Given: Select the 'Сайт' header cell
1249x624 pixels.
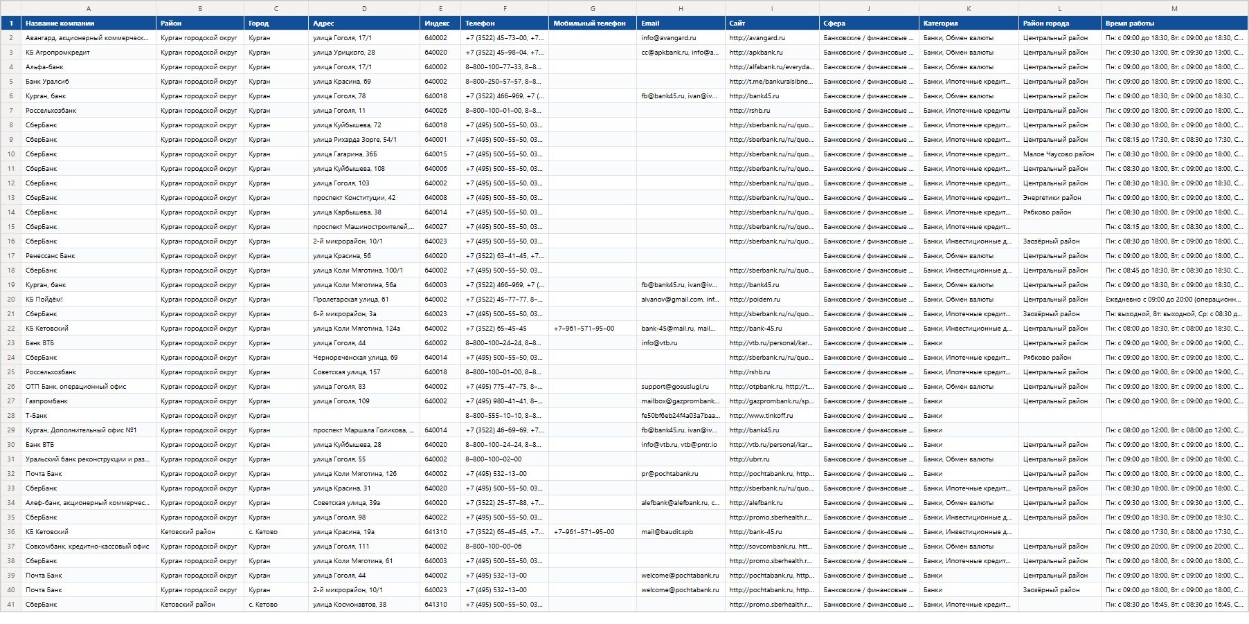Looking at the screenshot, I should [772, 23].
